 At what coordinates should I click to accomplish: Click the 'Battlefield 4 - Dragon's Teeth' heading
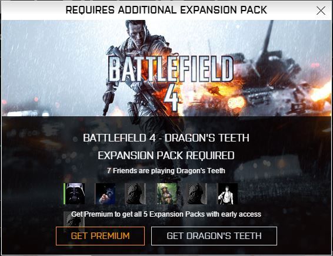[166, 138]
